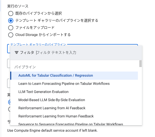Select radio button 既存のパイプラインから選択
155x137 pixels.
[11, 13]
